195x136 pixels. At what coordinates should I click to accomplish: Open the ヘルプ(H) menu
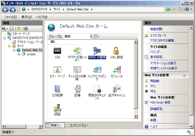[x=42, y=17]
